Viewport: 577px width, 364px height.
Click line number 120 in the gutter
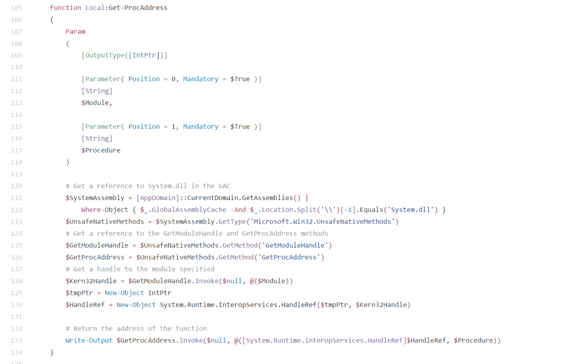[x=16, y=186]
